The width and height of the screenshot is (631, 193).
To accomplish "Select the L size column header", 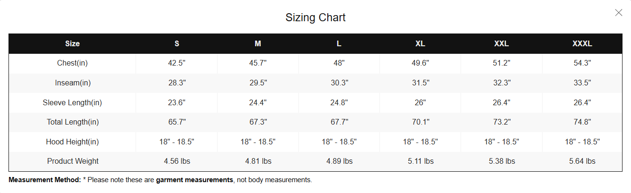I will pyautogui.click(x=339, y=43).
